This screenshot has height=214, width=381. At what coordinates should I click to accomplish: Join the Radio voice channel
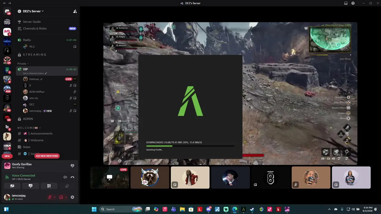[47, 40]
